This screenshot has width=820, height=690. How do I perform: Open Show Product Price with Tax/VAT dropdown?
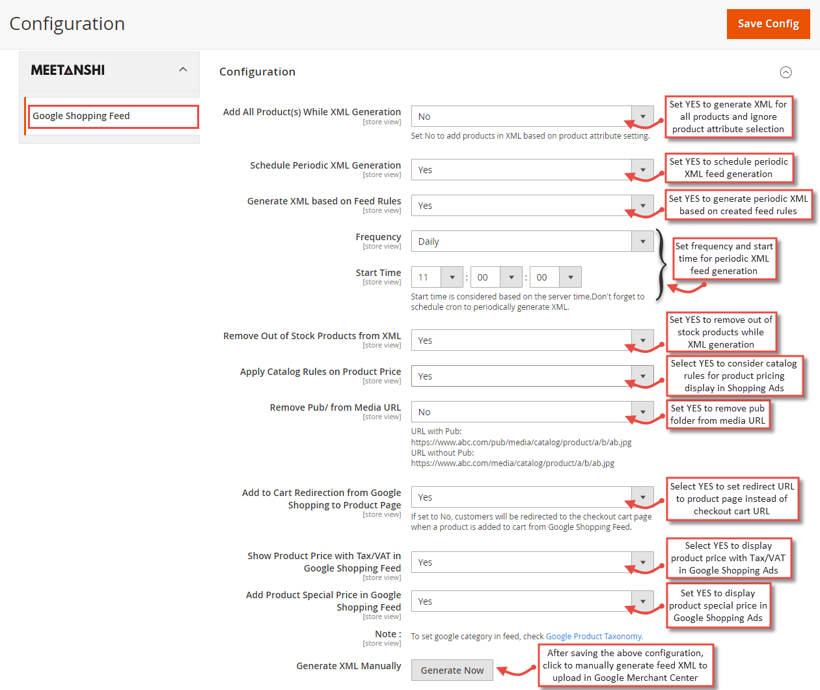[x=532, y=562]
